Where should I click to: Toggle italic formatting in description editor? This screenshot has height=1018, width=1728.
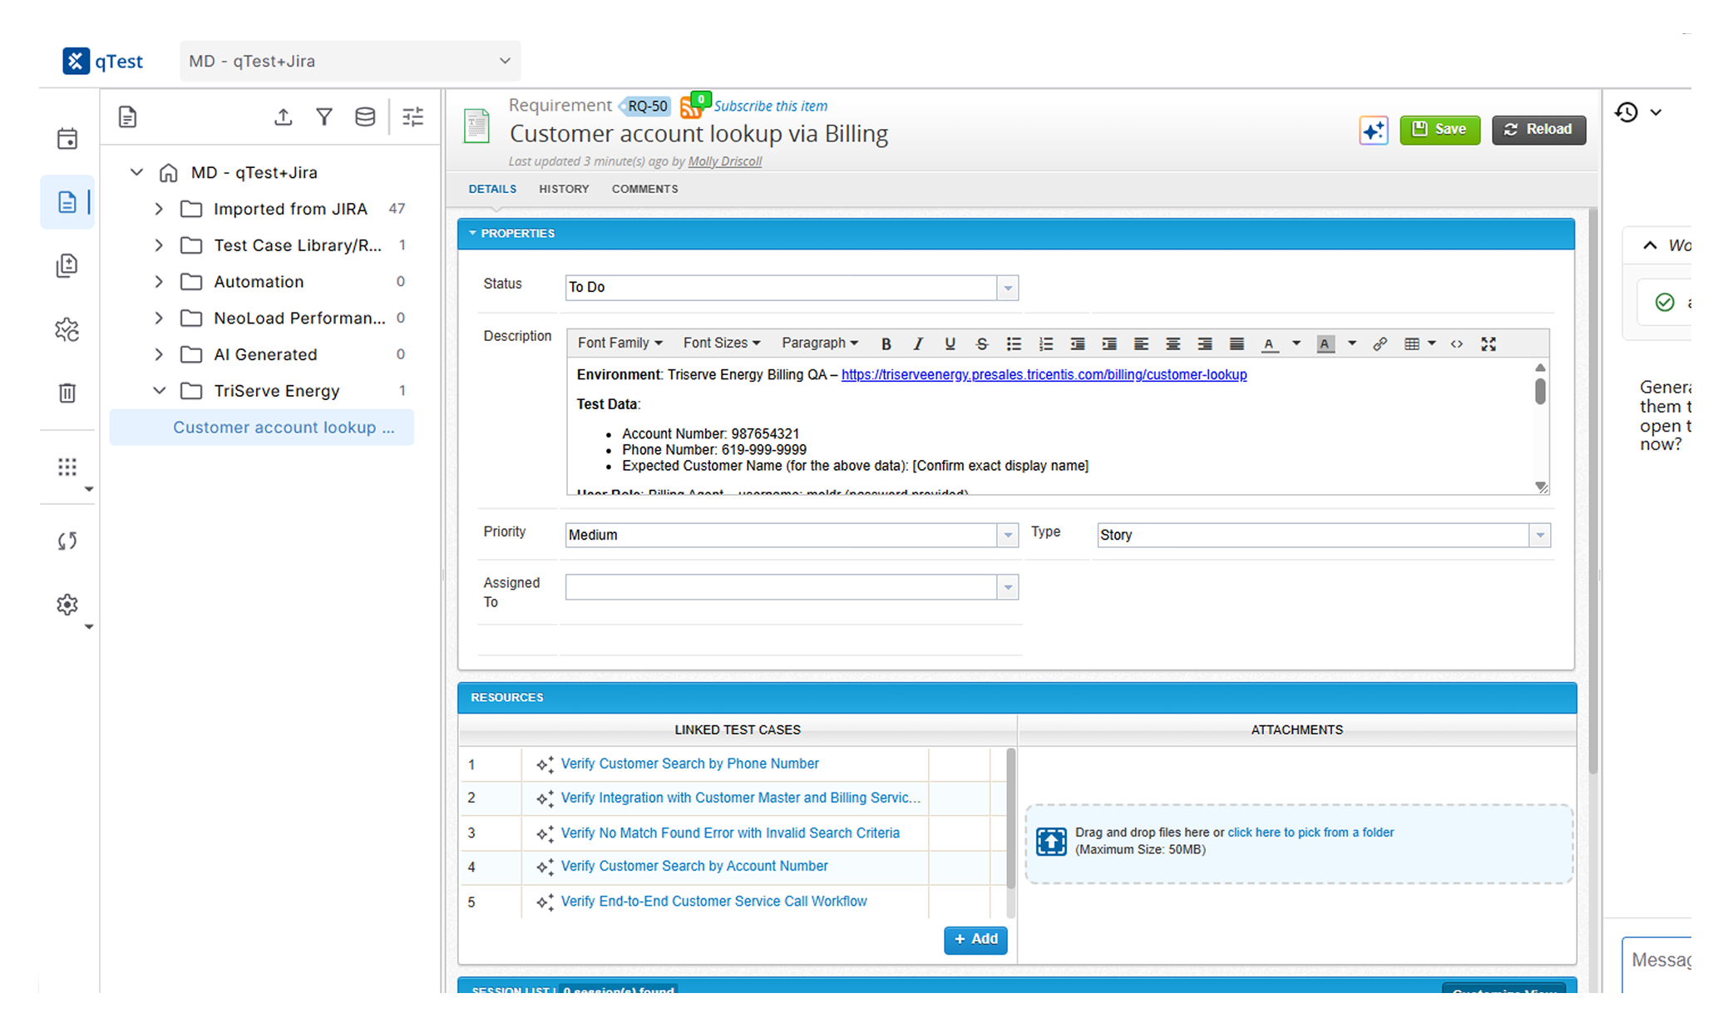coord(918,343)
